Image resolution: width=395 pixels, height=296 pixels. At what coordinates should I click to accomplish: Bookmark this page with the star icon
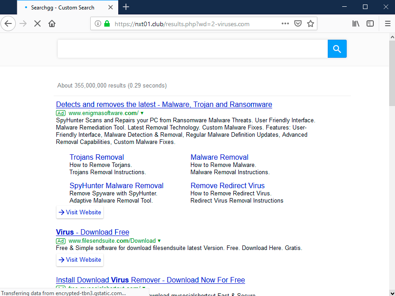pos(311,23)
